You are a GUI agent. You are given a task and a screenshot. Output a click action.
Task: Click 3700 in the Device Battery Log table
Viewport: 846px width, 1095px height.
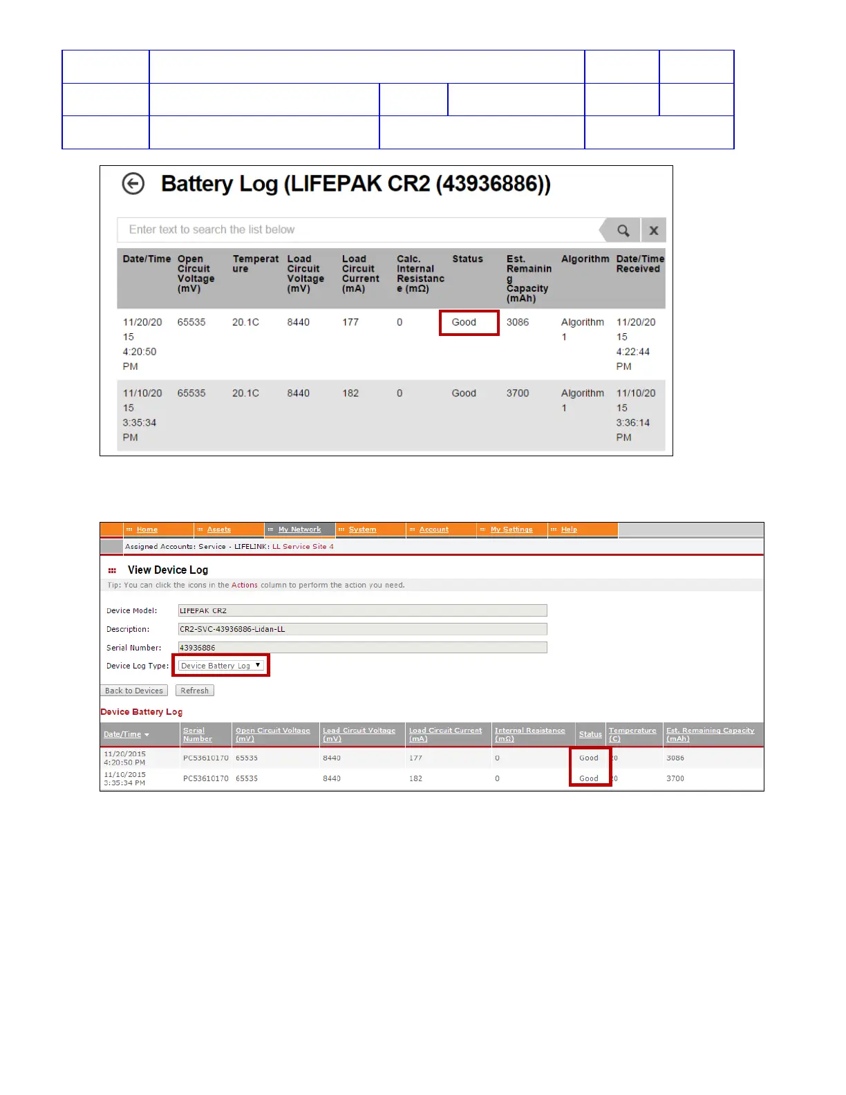pyautogui.click(x=675, y=779)
